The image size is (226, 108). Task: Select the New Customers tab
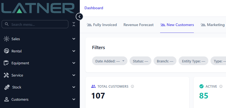click(177, 25)
